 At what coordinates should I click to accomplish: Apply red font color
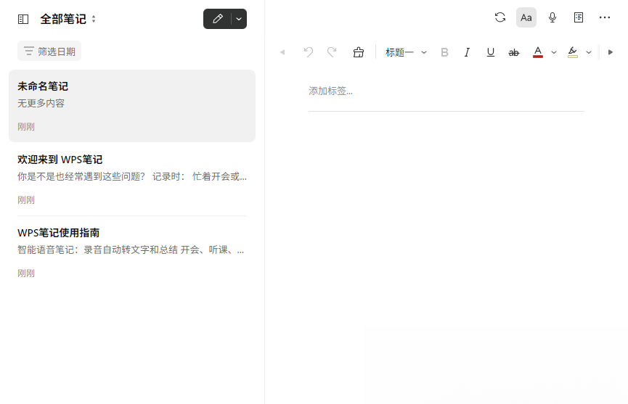(x=538, y=52)
